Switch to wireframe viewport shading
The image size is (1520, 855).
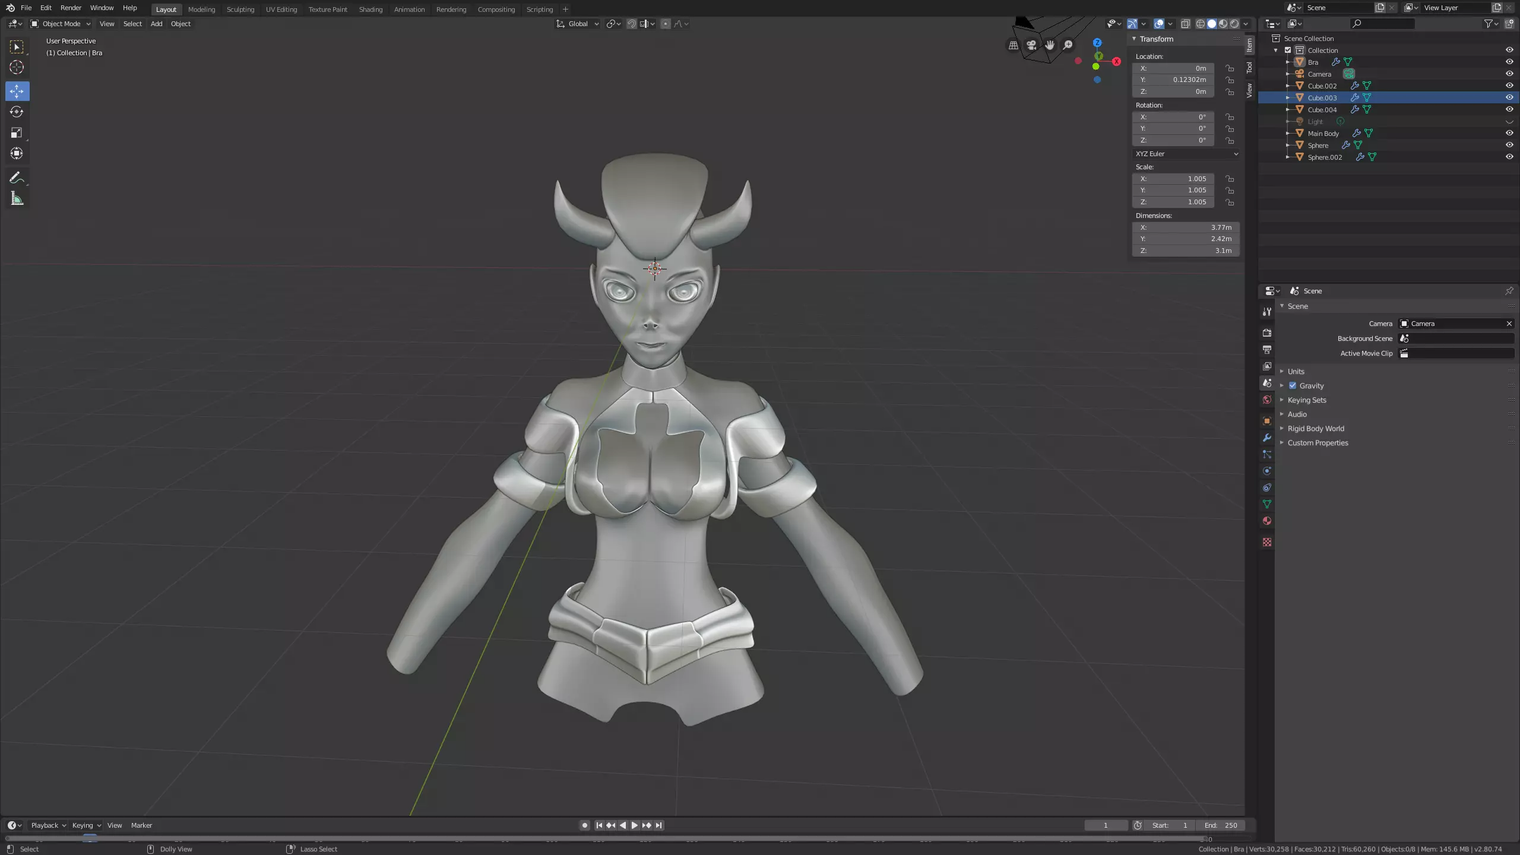(1201, 24)
